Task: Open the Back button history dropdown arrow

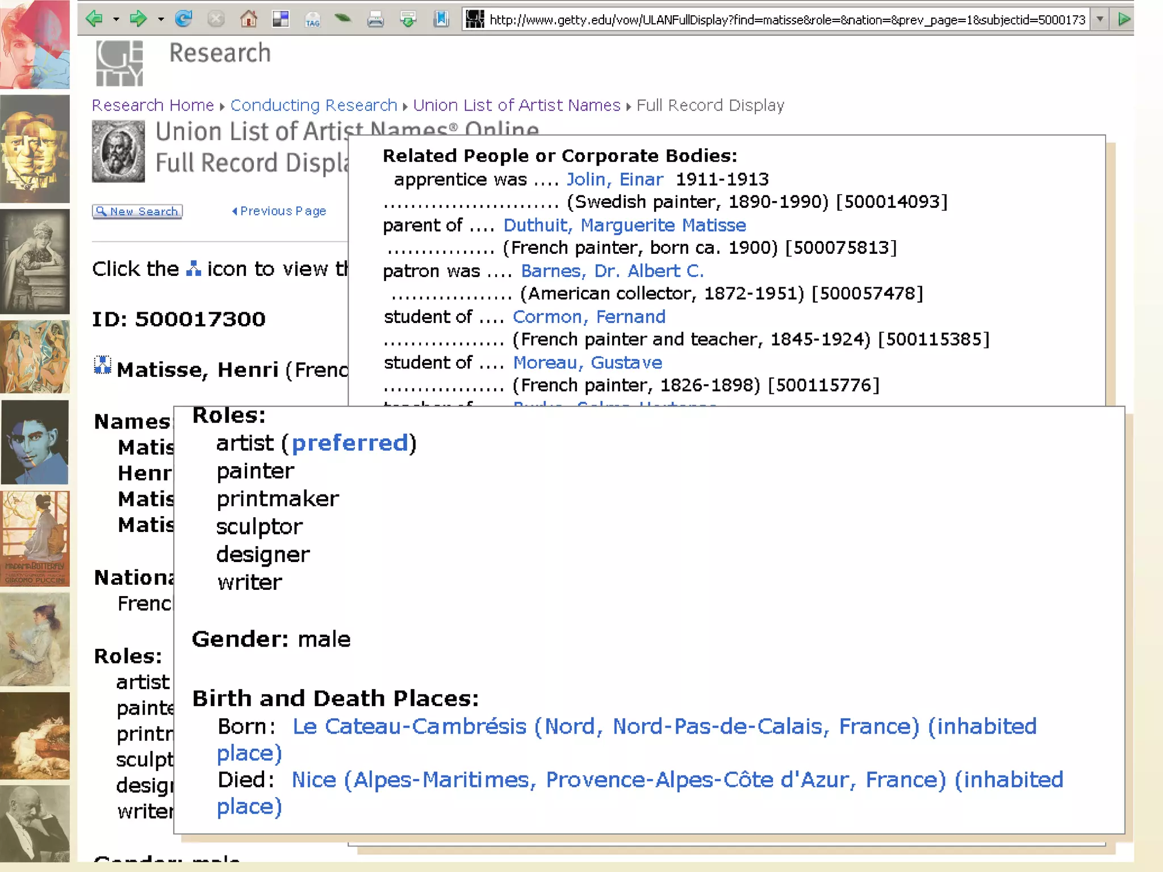Action: tap(116, 19)
